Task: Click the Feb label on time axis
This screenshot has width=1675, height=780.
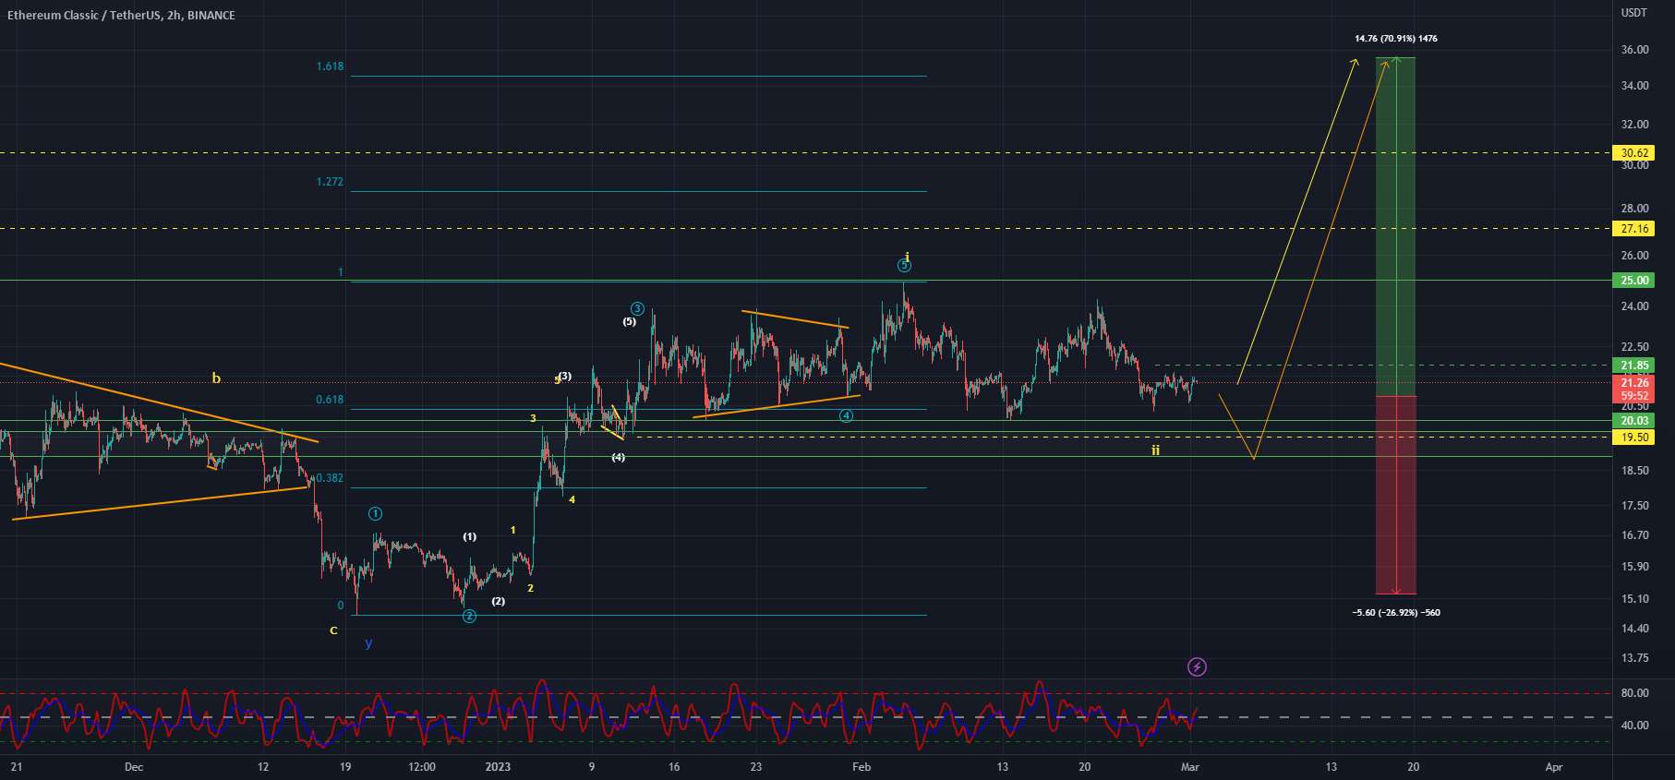Action: point(862,767)
